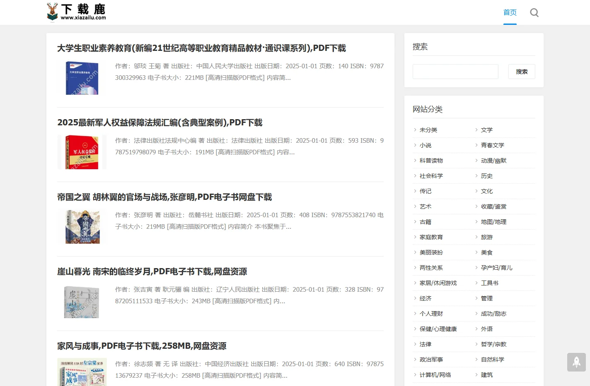This screenshot has height=386, width=590.
Task: Select the 美丽装扮 category
Action: (x=431, y=252)
